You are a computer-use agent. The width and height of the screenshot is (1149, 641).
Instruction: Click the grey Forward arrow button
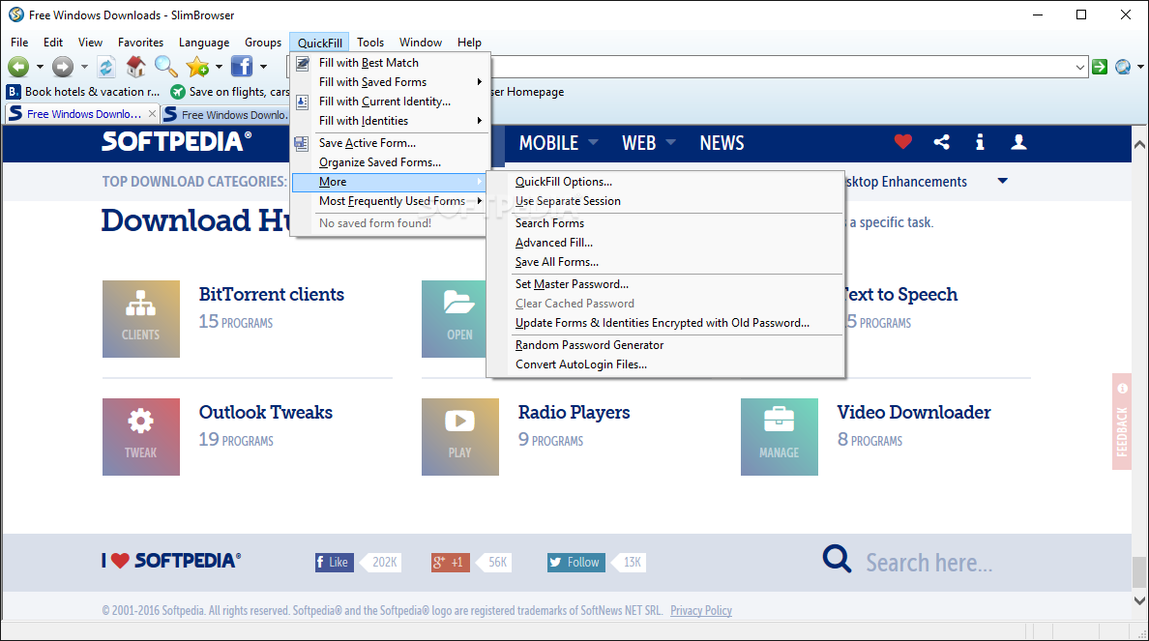pyautogui.click(x=63, y=67)
